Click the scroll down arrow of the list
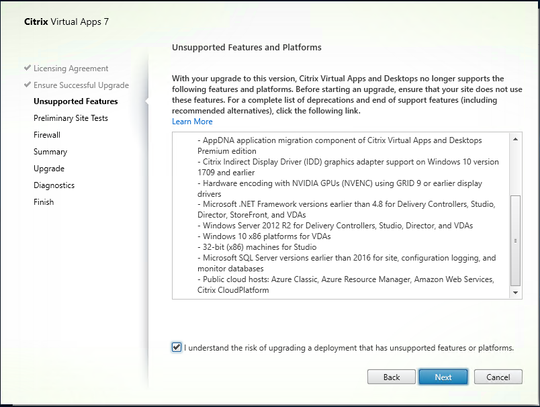Screen dimensions: 540x407 click(x=515, y=293)
